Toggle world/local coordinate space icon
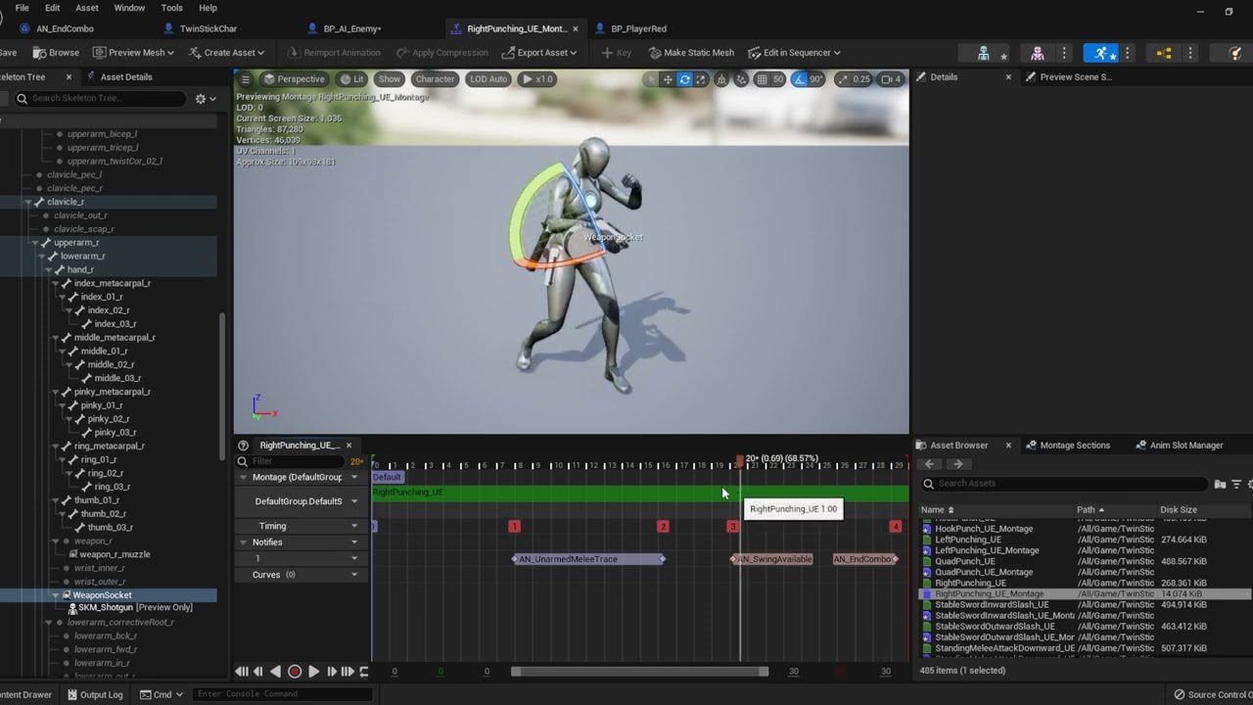The image size is (1253, 705). pyautogui.click(x=721, y=79)
